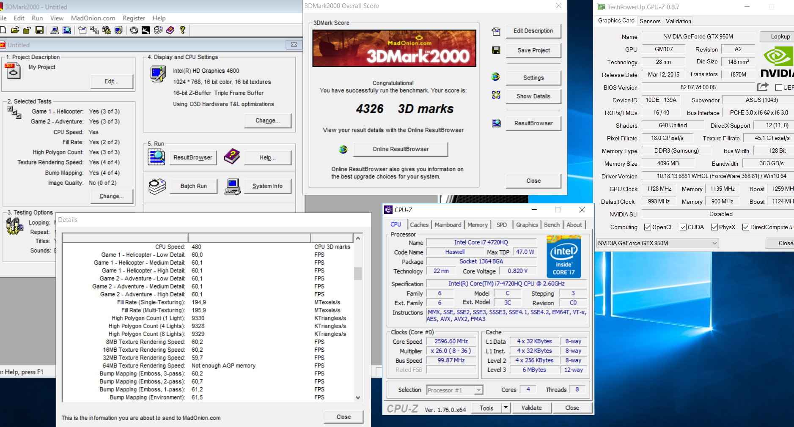The height and width of the screenshot is (427, 794).
Task: Click the Save Project floppy icon in score dialog
Action: (496, 50)
